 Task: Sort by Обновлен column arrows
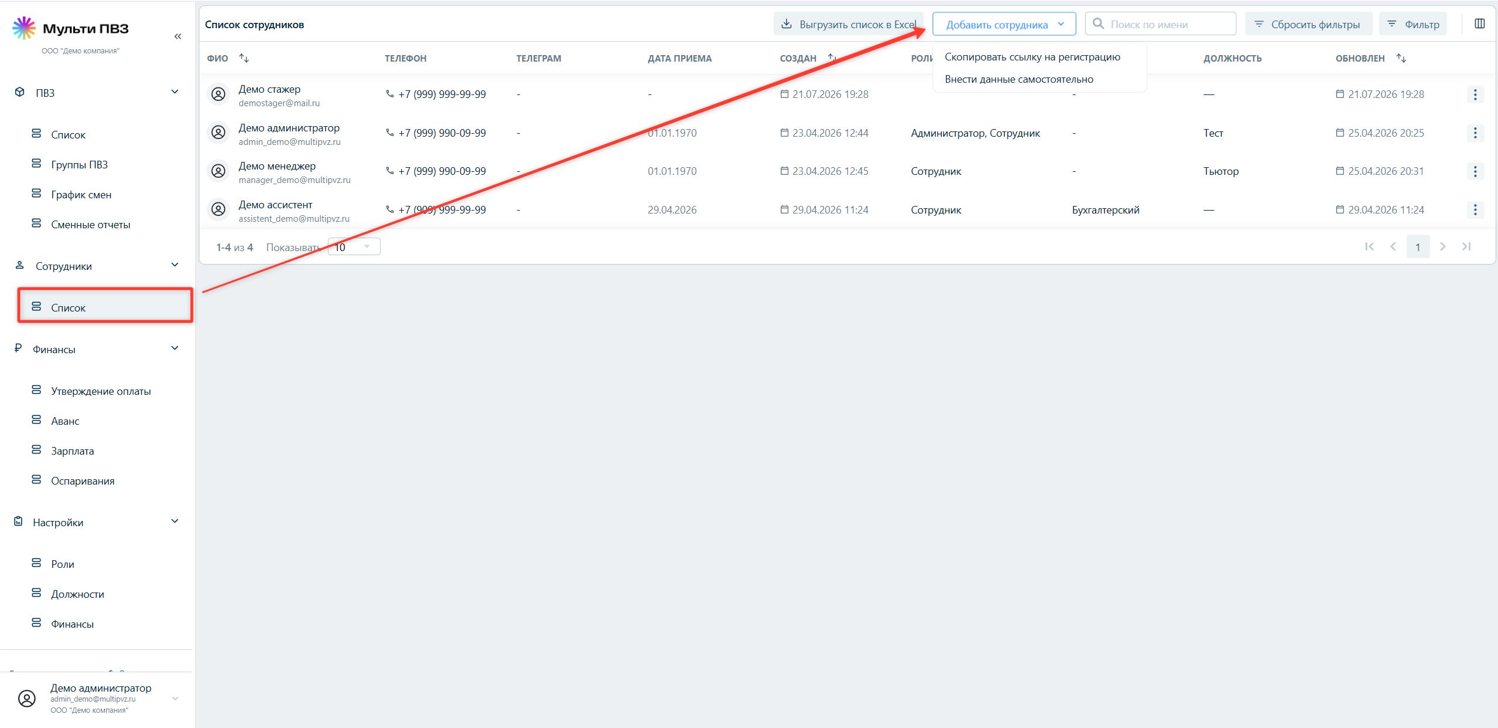pos(1401,58)
